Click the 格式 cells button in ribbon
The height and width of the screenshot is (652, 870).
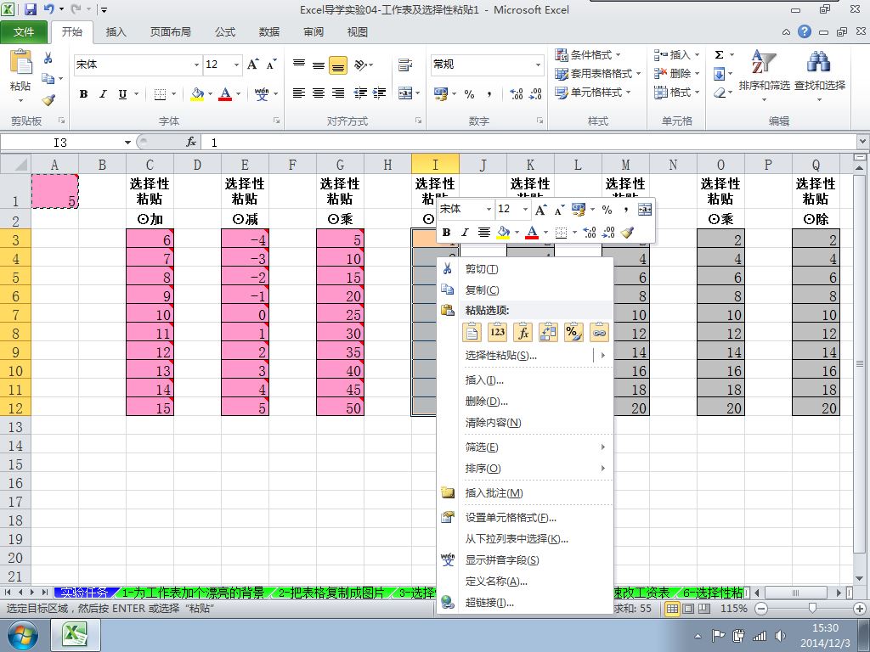pos(675,92)
